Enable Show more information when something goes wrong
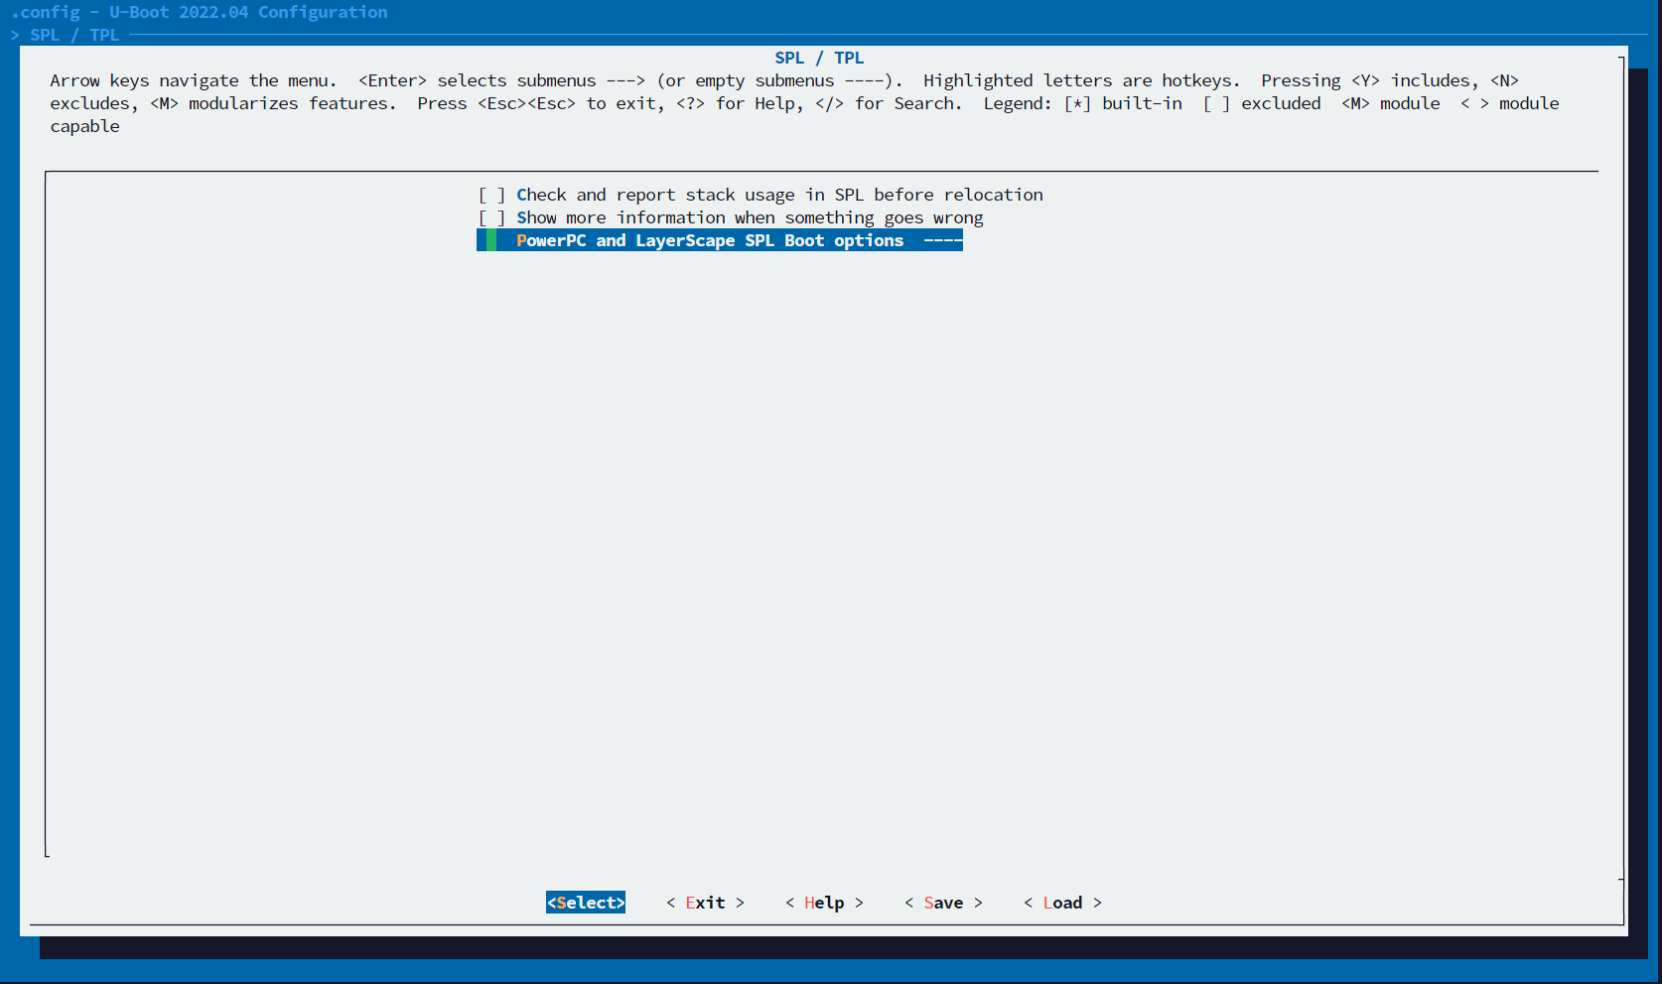Screen dimensions: 1662x984 click(491, 217)
